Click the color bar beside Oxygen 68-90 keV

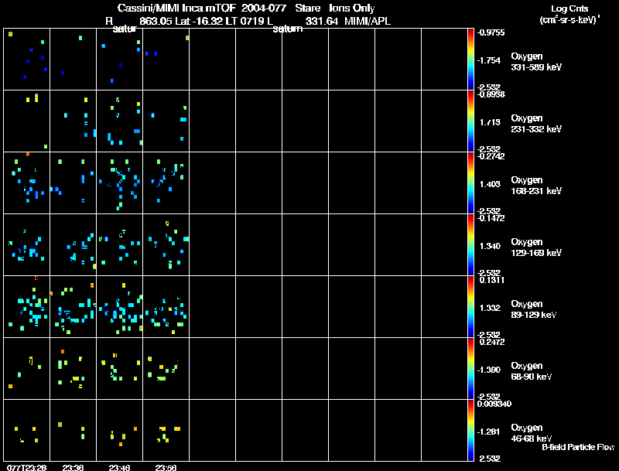pyautogui.click(x=470, y=369)
